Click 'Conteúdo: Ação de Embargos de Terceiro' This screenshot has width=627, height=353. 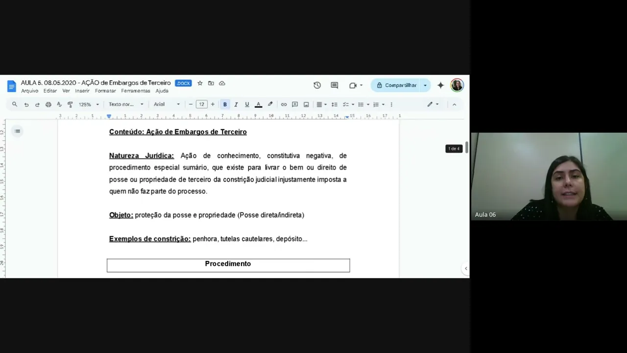click(x=178, y=132)
